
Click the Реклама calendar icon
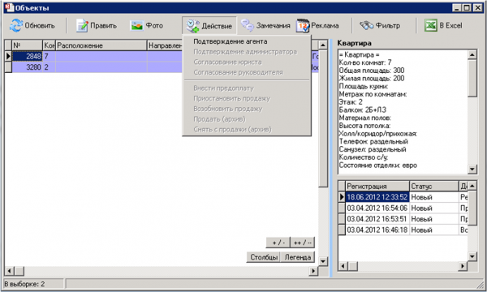(x=303, y=25)
